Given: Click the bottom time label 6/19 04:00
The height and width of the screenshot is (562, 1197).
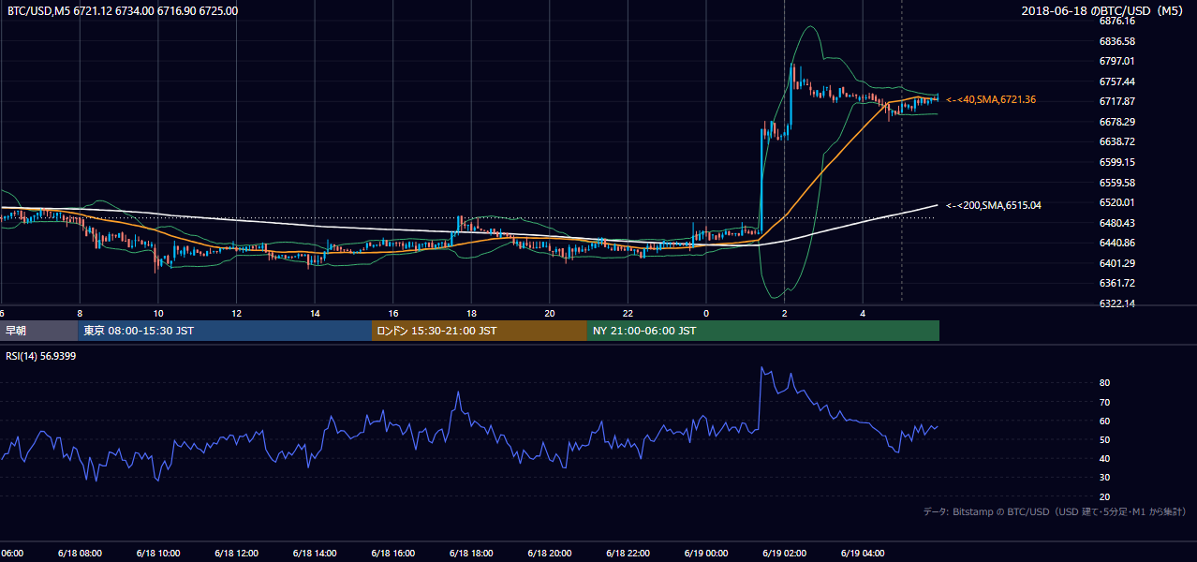Looking at the screenshot, I should point(863,554).
